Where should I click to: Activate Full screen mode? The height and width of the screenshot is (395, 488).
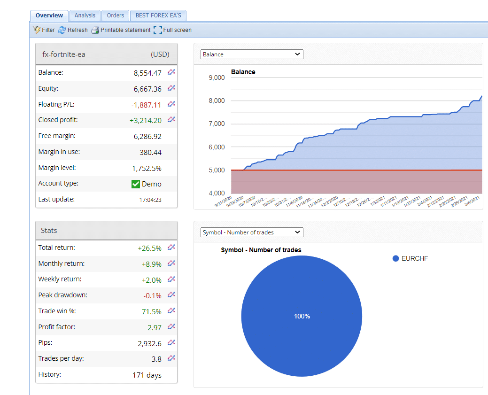[175, 30]
